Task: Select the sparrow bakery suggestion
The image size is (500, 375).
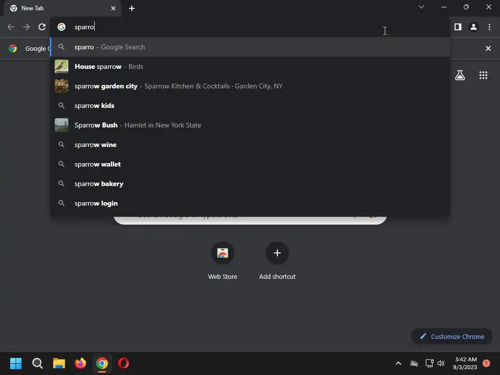Action: [250, 184]
